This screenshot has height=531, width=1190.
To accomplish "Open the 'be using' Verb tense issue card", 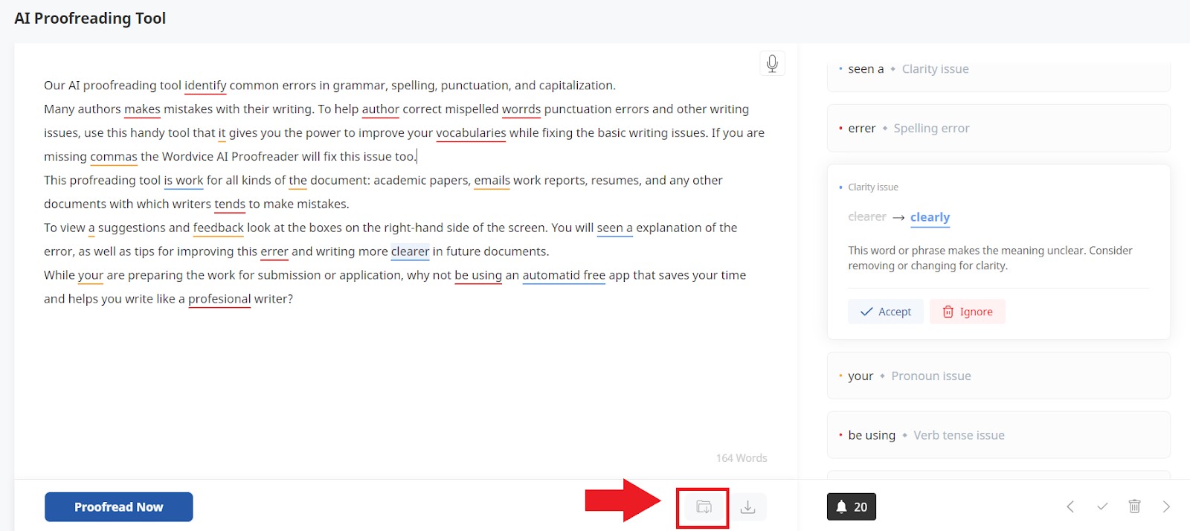I will [999, 435].
